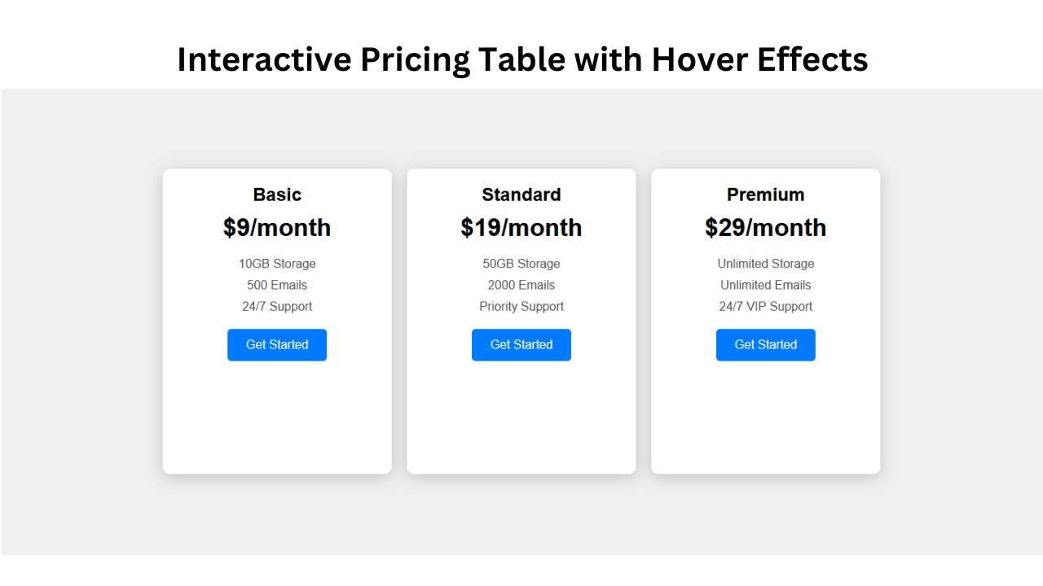Click the 24/7 VIP Support text

766,307
